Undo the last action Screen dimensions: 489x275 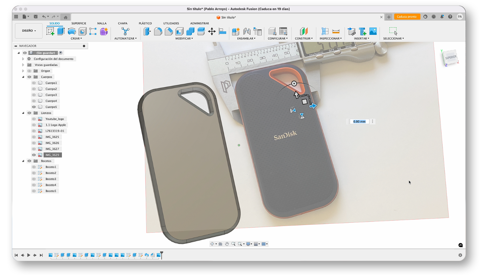click(44, 17)
